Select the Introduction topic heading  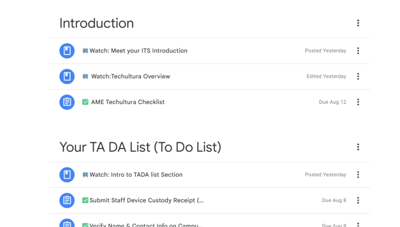[x=97, y=23]
